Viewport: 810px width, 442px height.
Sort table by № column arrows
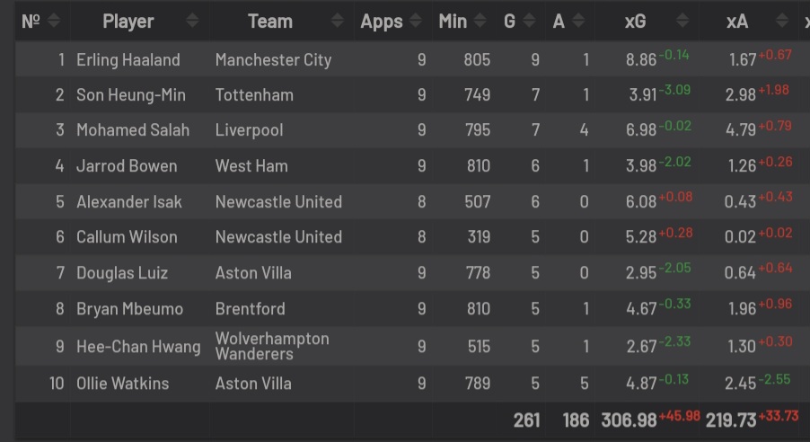(x=54, y=21)
